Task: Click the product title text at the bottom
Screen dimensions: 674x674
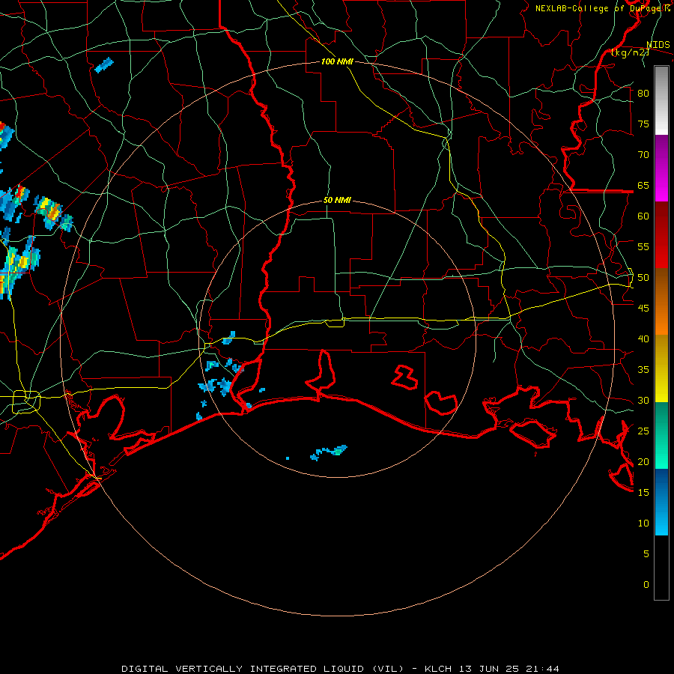Action: (341, 669)
